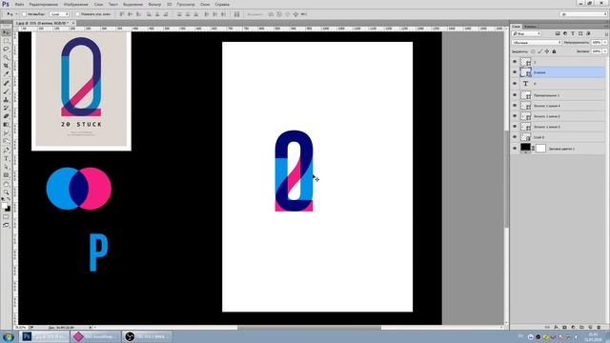This screenshot has height=343, width=610.
Task: Select the Move tool
Action: [6, 32]
